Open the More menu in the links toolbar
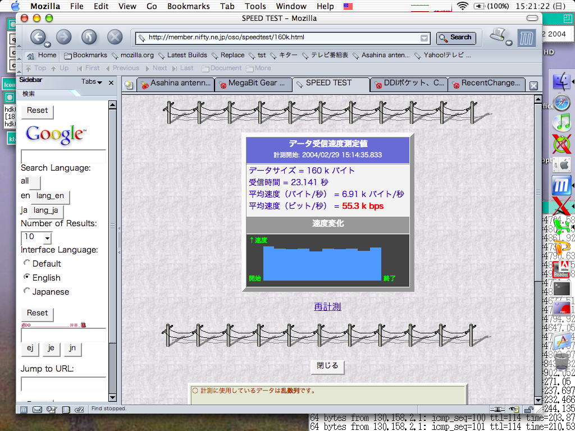This screenshot has height=431, width=575. coord(258,68)
